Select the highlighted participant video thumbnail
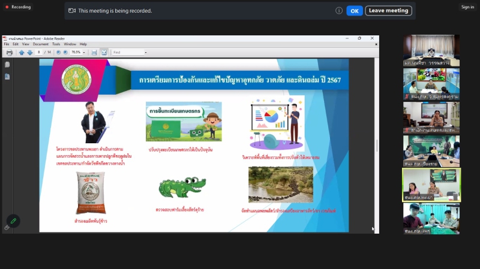The width and height of the screenshot is (480, 269). pyautogui.click(x=431, y=185)
